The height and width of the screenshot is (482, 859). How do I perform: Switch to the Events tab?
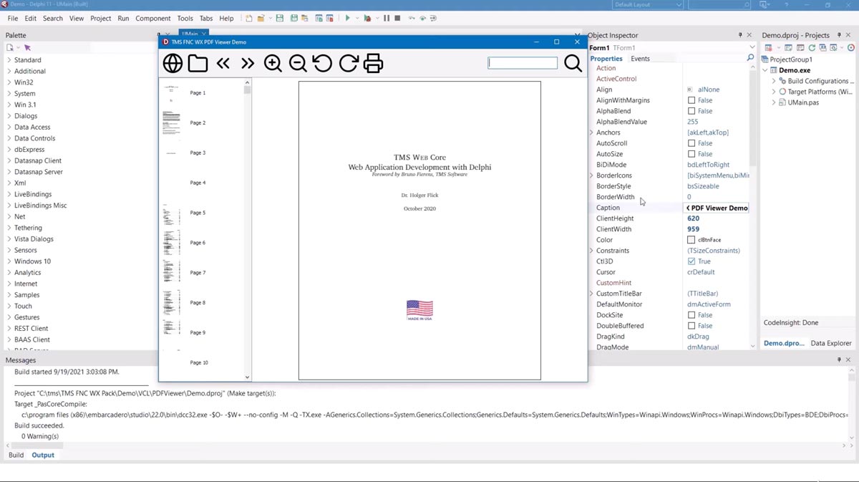tap(640, 59)
